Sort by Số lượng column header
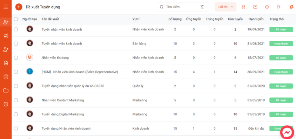The width and height of the screenshot is (296, 139). click(x=175, y=19)
